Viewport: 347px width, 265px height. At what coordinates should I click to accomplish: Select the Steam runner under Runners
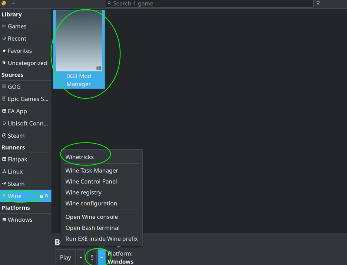(26, 184)
